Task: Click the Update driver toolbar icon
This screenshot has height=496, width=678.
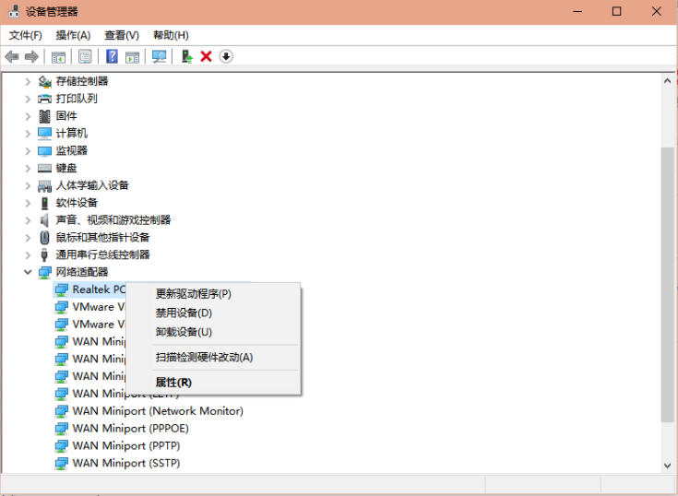Action: pos(186,56)
